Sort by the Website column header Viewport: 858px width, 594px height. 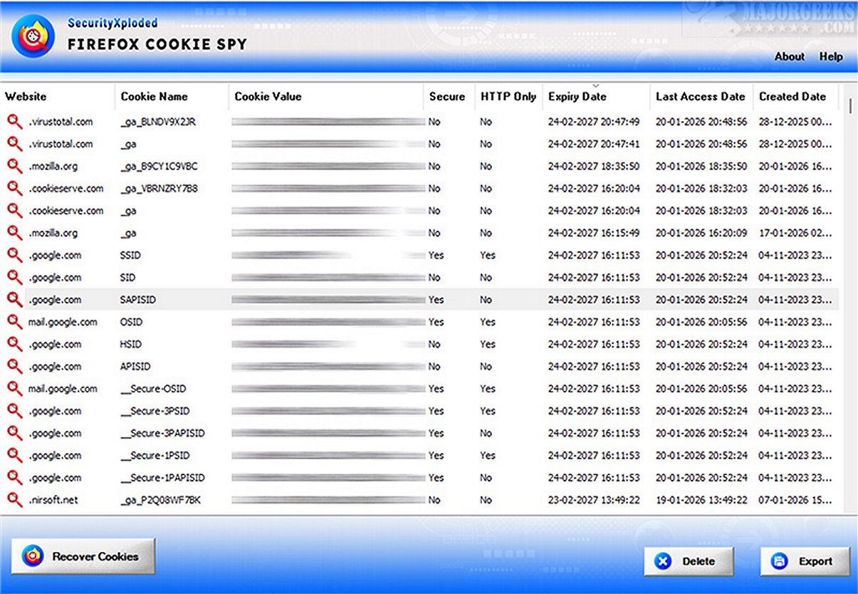(x=58, y=97)
